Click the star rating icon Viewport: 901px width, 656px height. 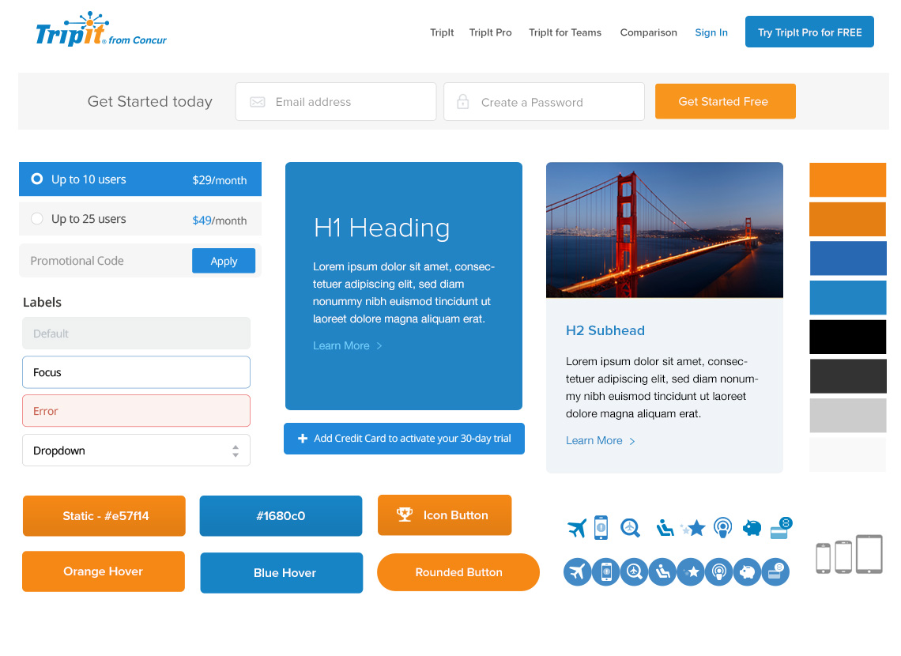[693, 526]
